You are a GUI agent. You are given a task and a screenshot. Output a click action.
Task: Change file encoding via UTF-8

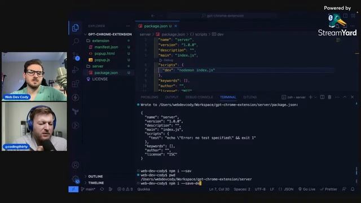click(260, 189)
